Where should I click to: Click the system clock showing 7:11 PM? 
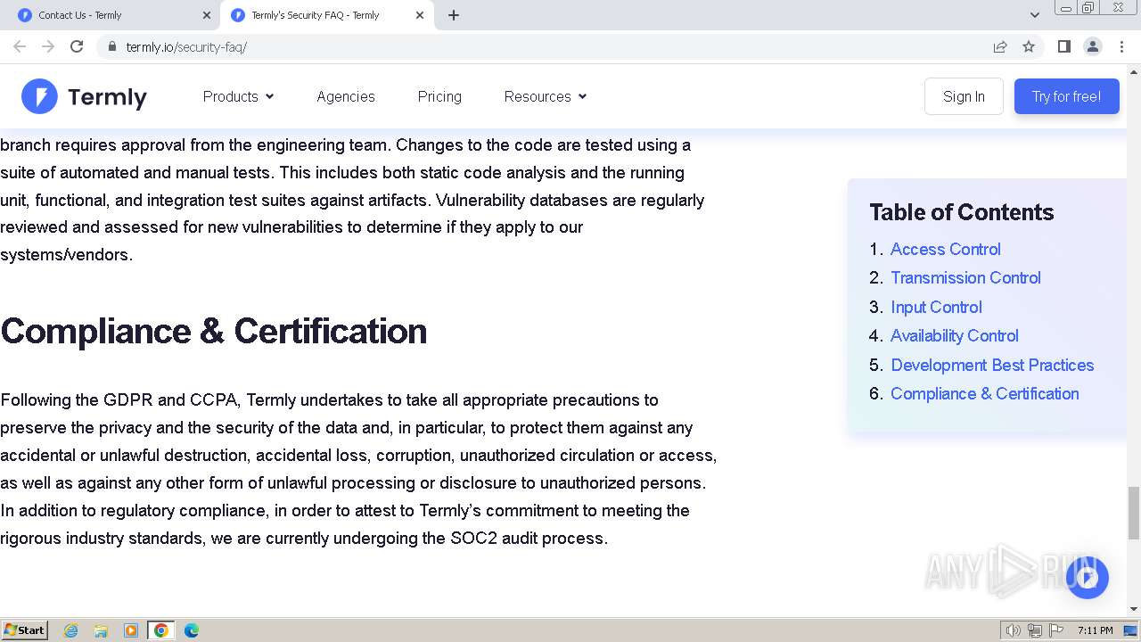click(1095, 630)
